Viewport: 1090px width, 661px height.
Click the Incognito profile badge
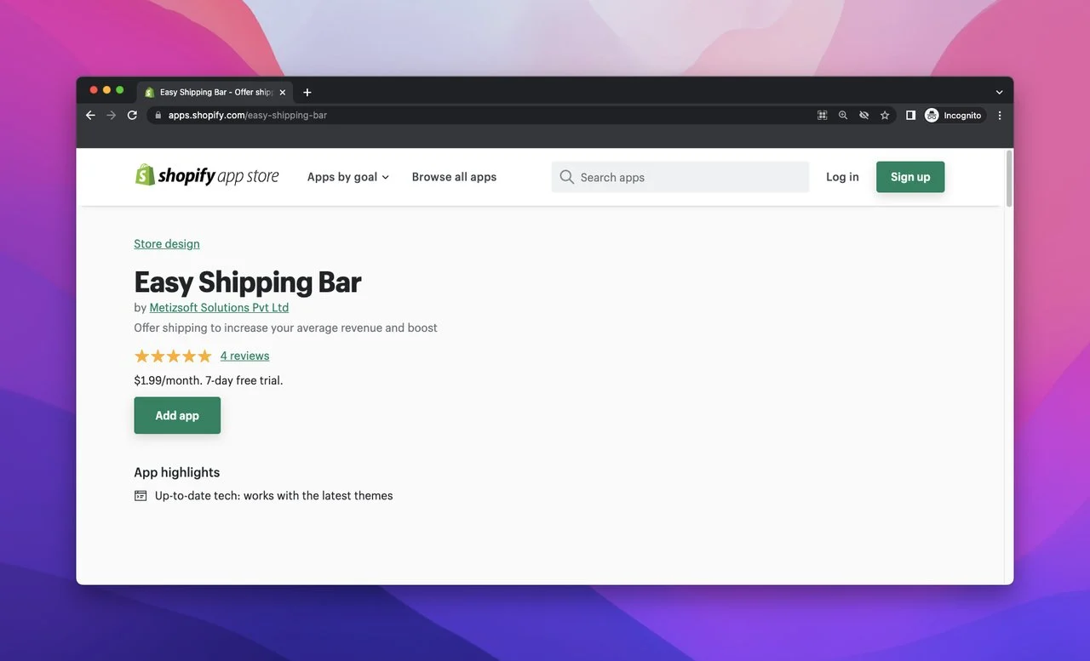(954, 115)
